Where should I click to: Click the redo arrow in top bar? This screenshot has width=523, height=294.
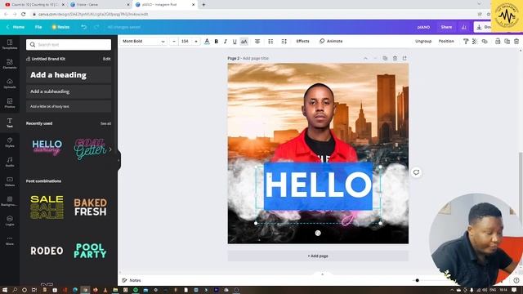tap(96, 27)
